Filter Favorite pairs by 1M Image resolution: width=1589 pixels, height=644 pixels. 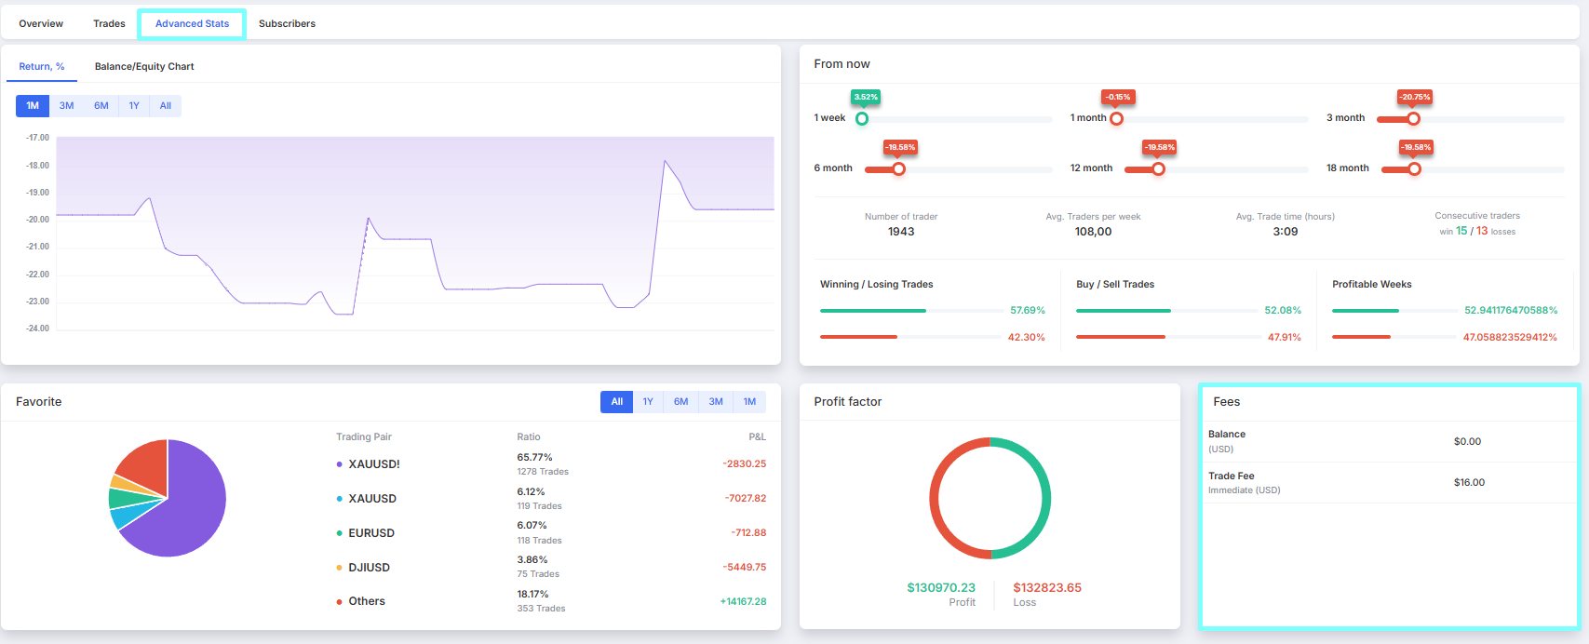[749, 402]
